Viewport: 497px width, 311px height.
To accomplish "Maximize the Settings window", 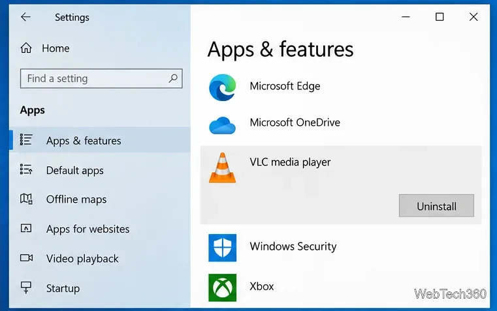I will pyautogui.click(x=440, y=17).
